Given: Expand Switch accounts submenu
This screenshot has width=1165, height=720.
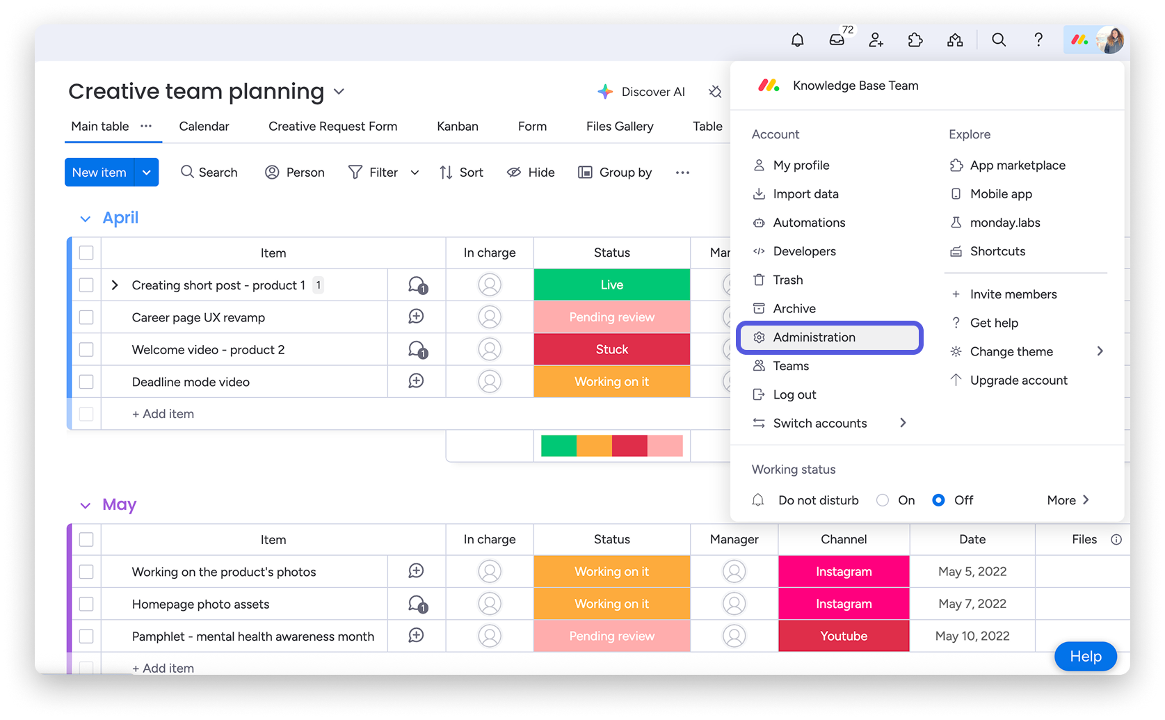Looking at the screenshot, I should 903,423.
